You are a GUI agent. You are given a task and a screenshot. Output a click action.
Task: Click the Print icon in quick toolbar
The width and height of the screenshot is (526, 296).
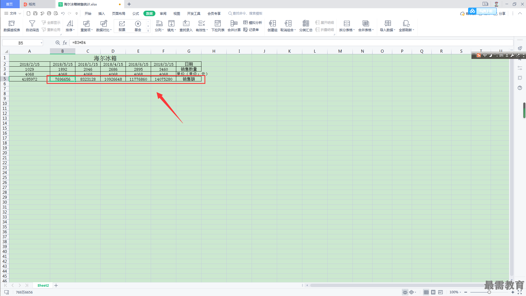point(49,13)
